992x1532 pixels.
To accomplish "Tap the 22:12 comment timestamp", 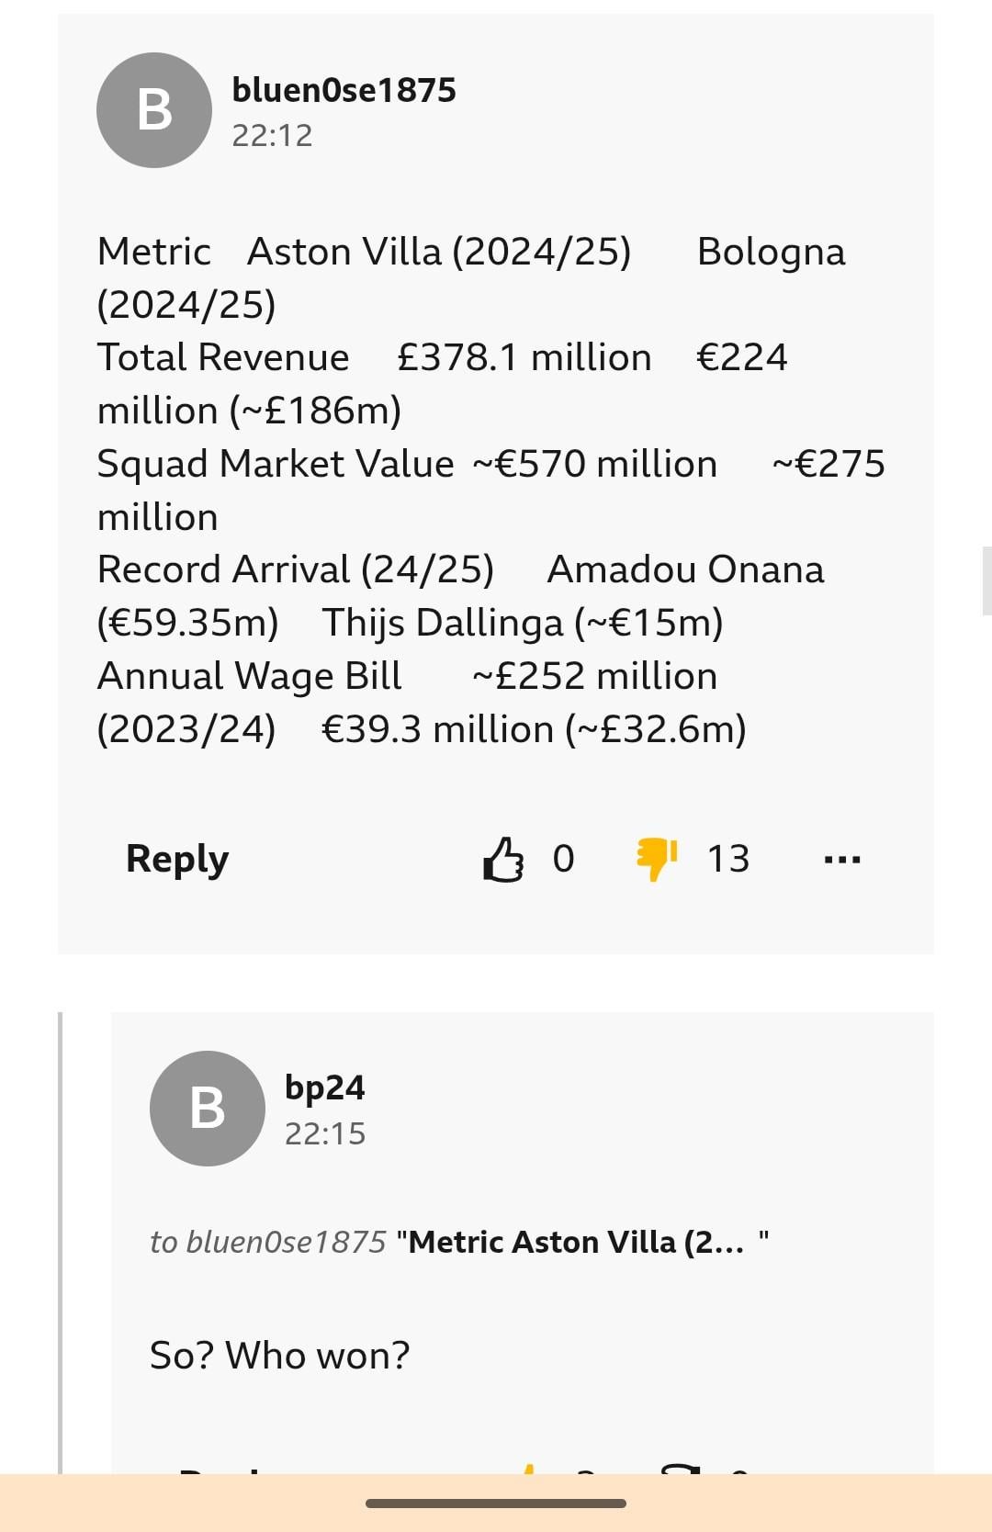I will pos(272,136).
